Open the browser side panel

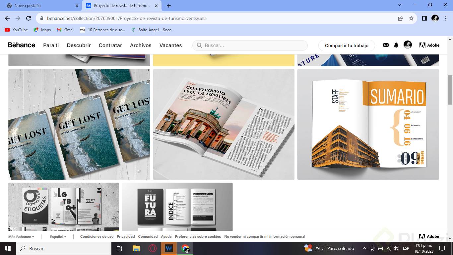424,18
